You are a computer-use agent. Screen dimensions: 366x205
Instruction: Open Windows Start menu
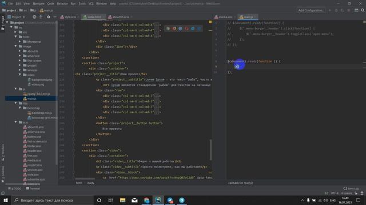pyautogui.click(x=5, y=200)
